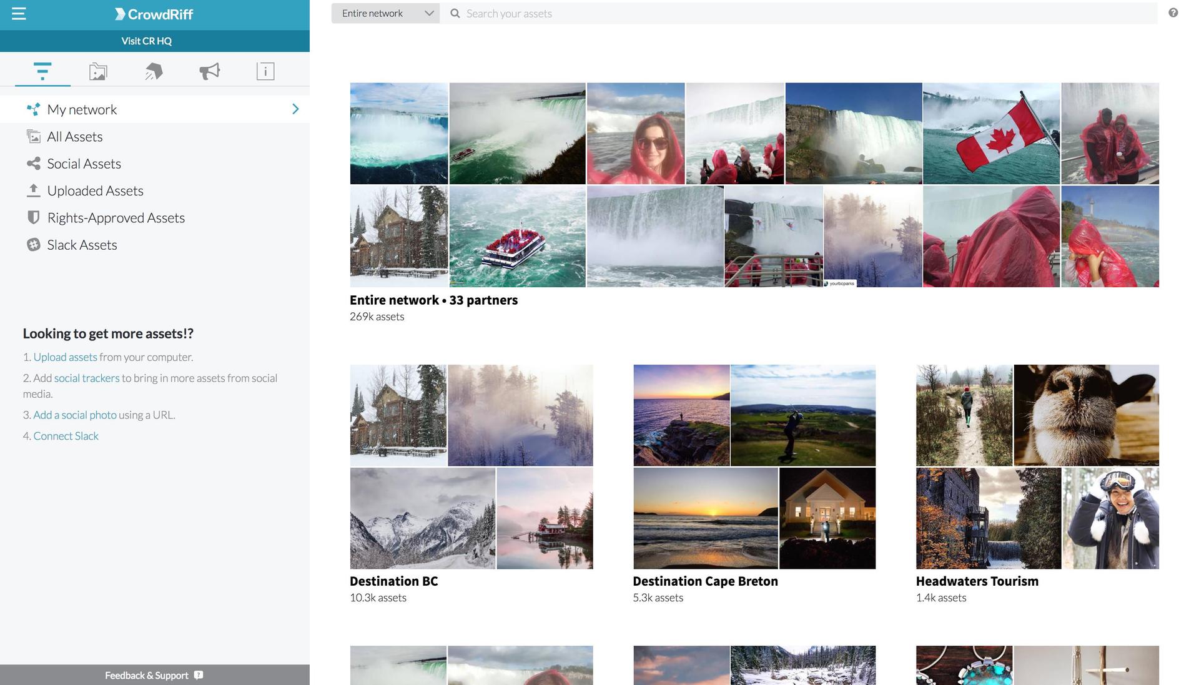The width and height of the screenshot is (1199, 685).
Task: Open the hiker on trail photo
Action: [x=964, y=415]
